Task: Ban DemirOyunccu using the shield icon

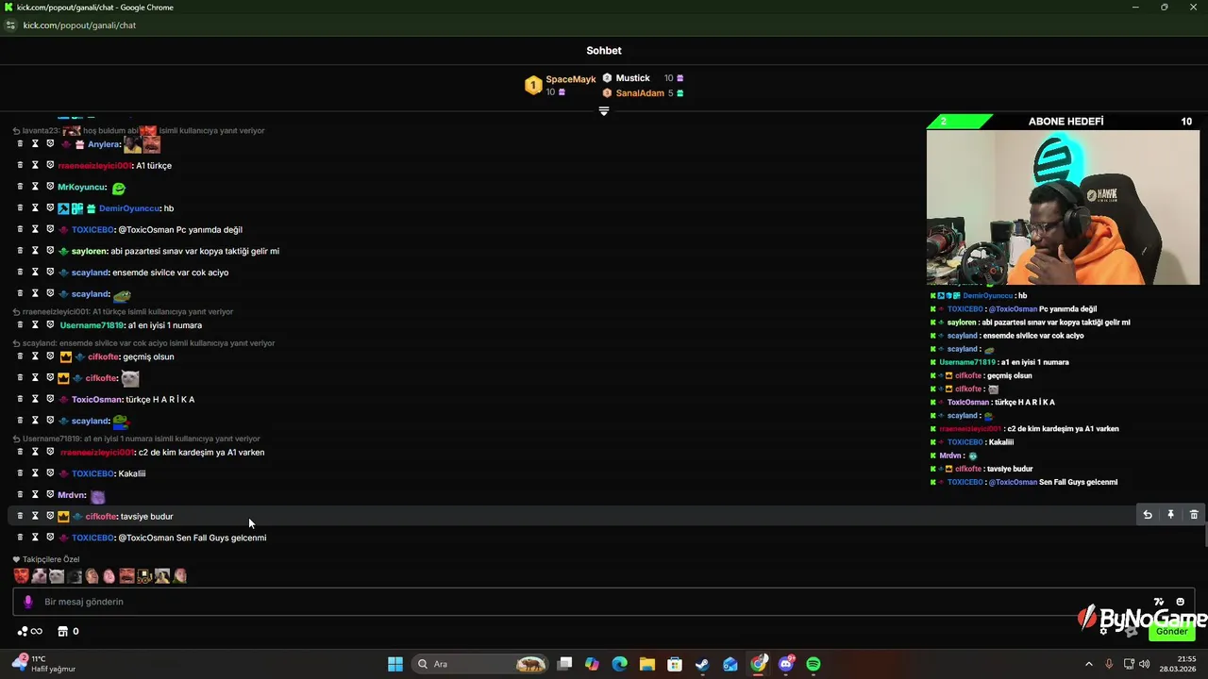Action: pos(50,207)
